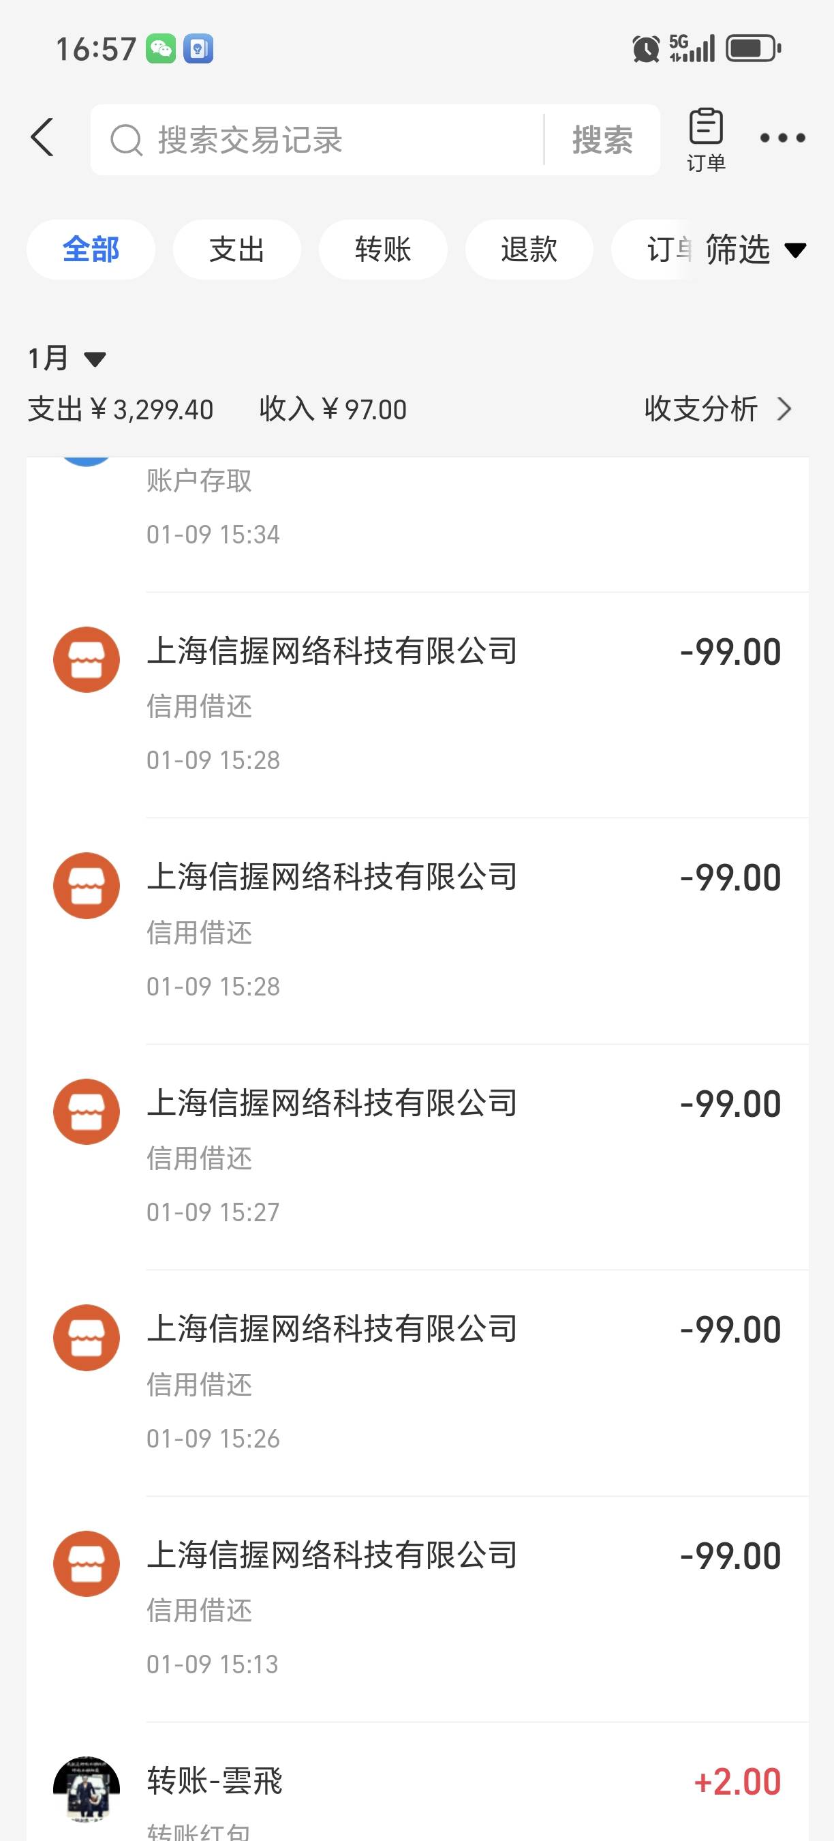
Task: Switch to the 转账 tab
Action: point(383,250)
